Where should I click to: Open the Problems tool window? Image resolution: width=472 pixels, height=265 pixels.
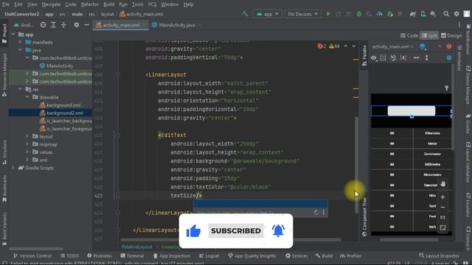[100, 255]
